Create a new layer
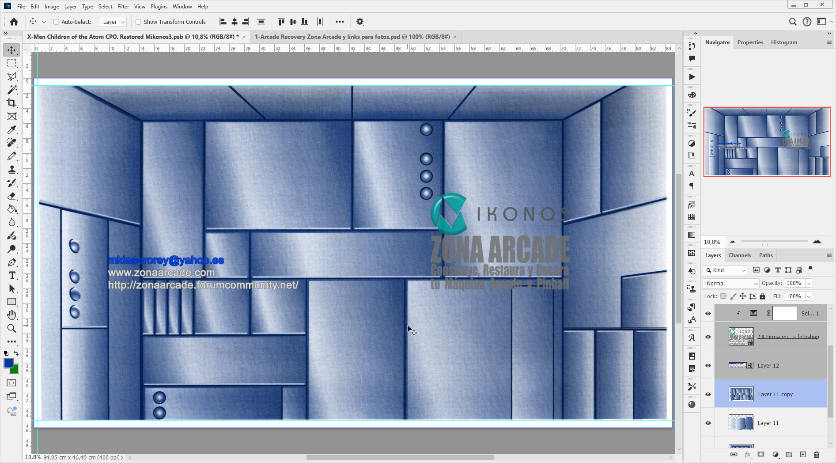The image size is (836, 463). (x=803, y=455)
